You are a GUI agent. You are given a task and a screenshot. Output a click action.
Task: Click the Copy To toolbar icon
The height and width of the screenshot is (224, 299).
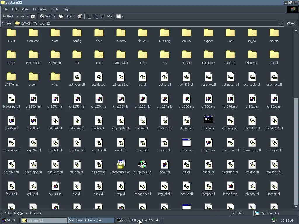96,16
